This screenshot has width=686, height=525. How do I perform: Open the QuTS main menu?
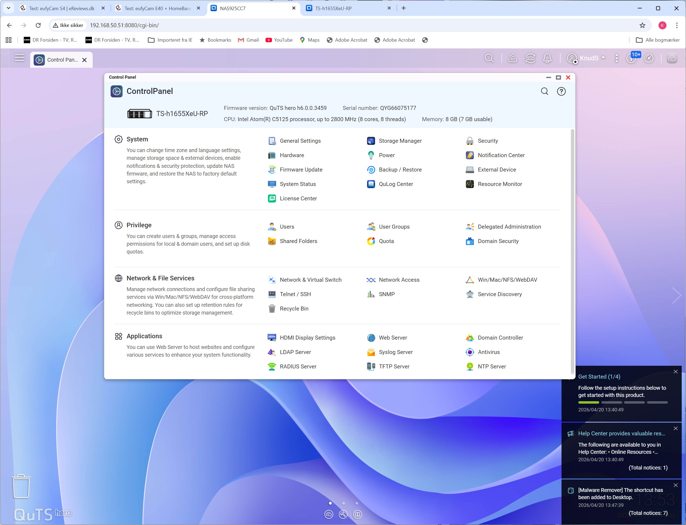tap(20, 58)
